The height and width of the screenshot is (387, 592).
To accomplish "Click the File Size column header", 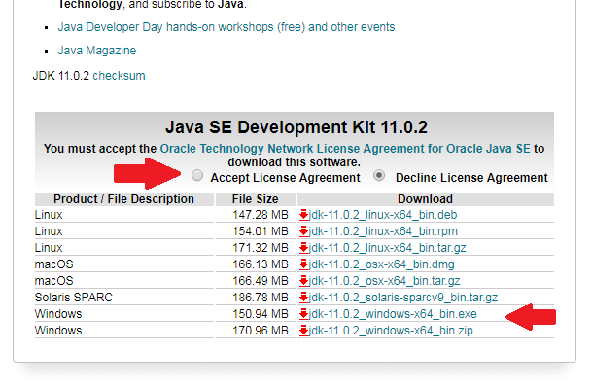I will point(256,199).
